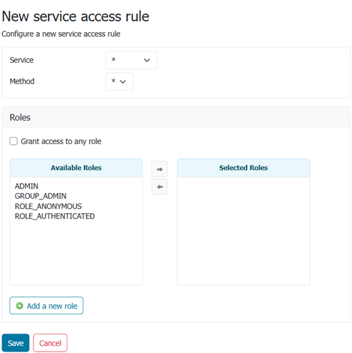Enable Grant access to any role
Image resolution: width=352 pixels, height=353 pixels.
click(x=14, y=141)
